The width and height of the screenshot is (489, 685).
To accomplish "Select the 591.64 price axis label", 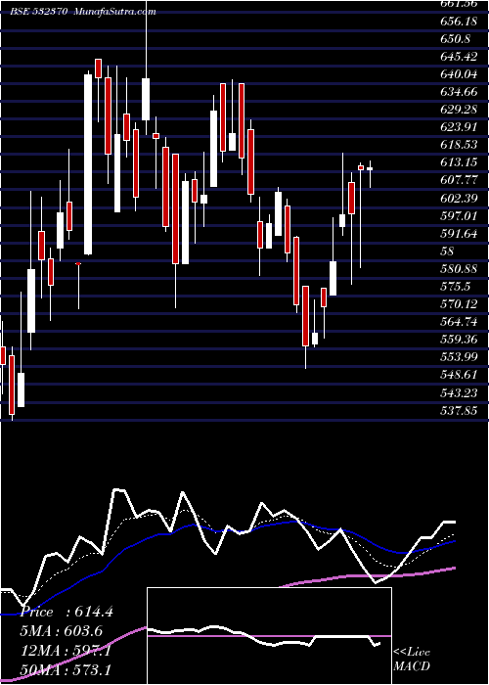I will pyautogui.click(x=458, y=234).
